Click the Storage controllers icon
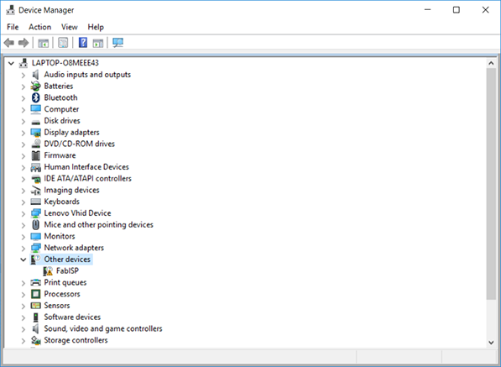 pos(36,340)
